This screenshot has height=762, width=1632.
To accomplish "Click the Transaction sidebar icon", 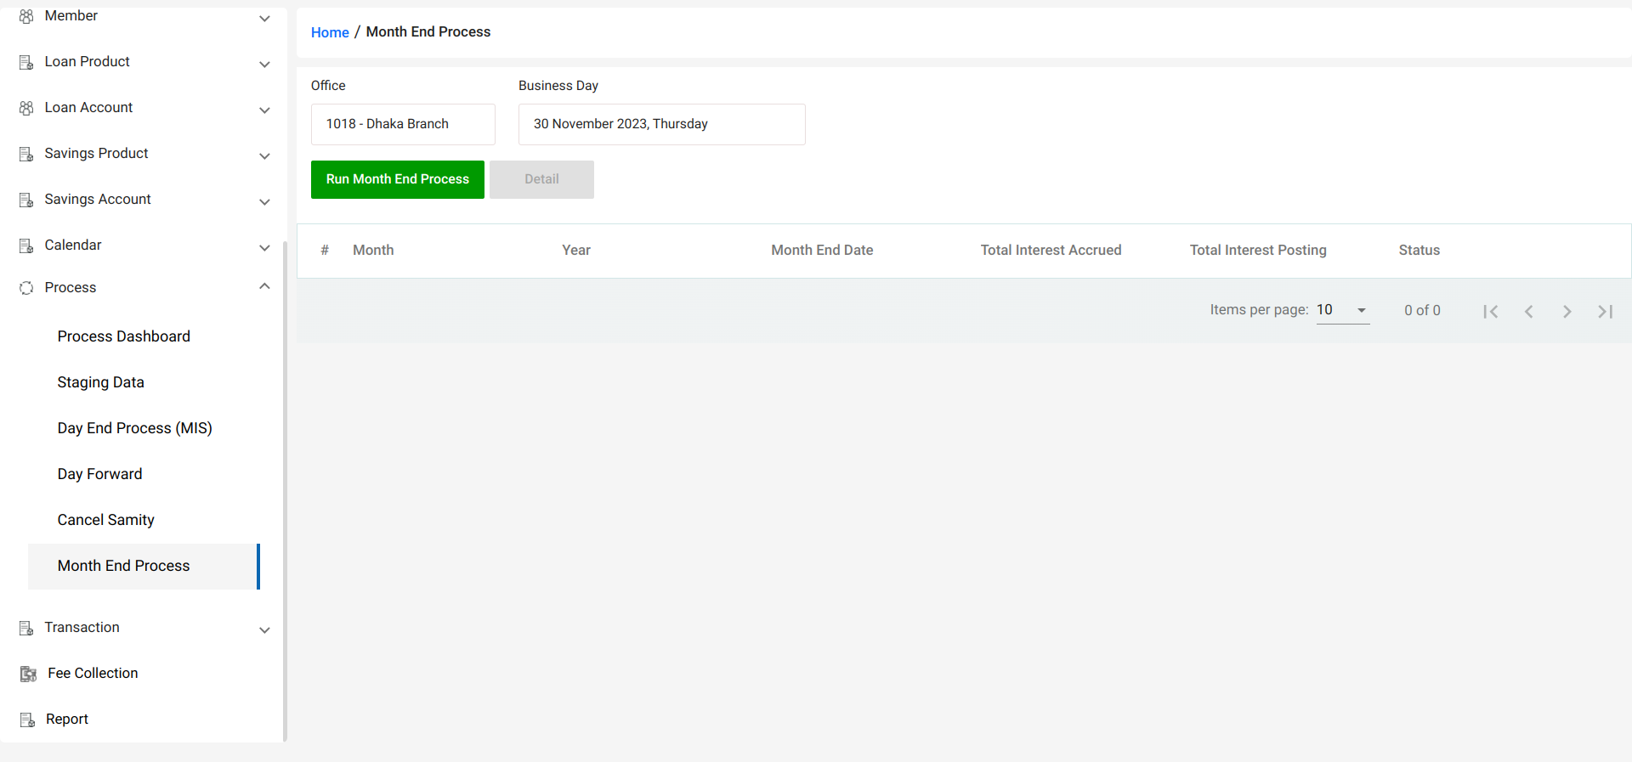I will click(x=26, y=628).
